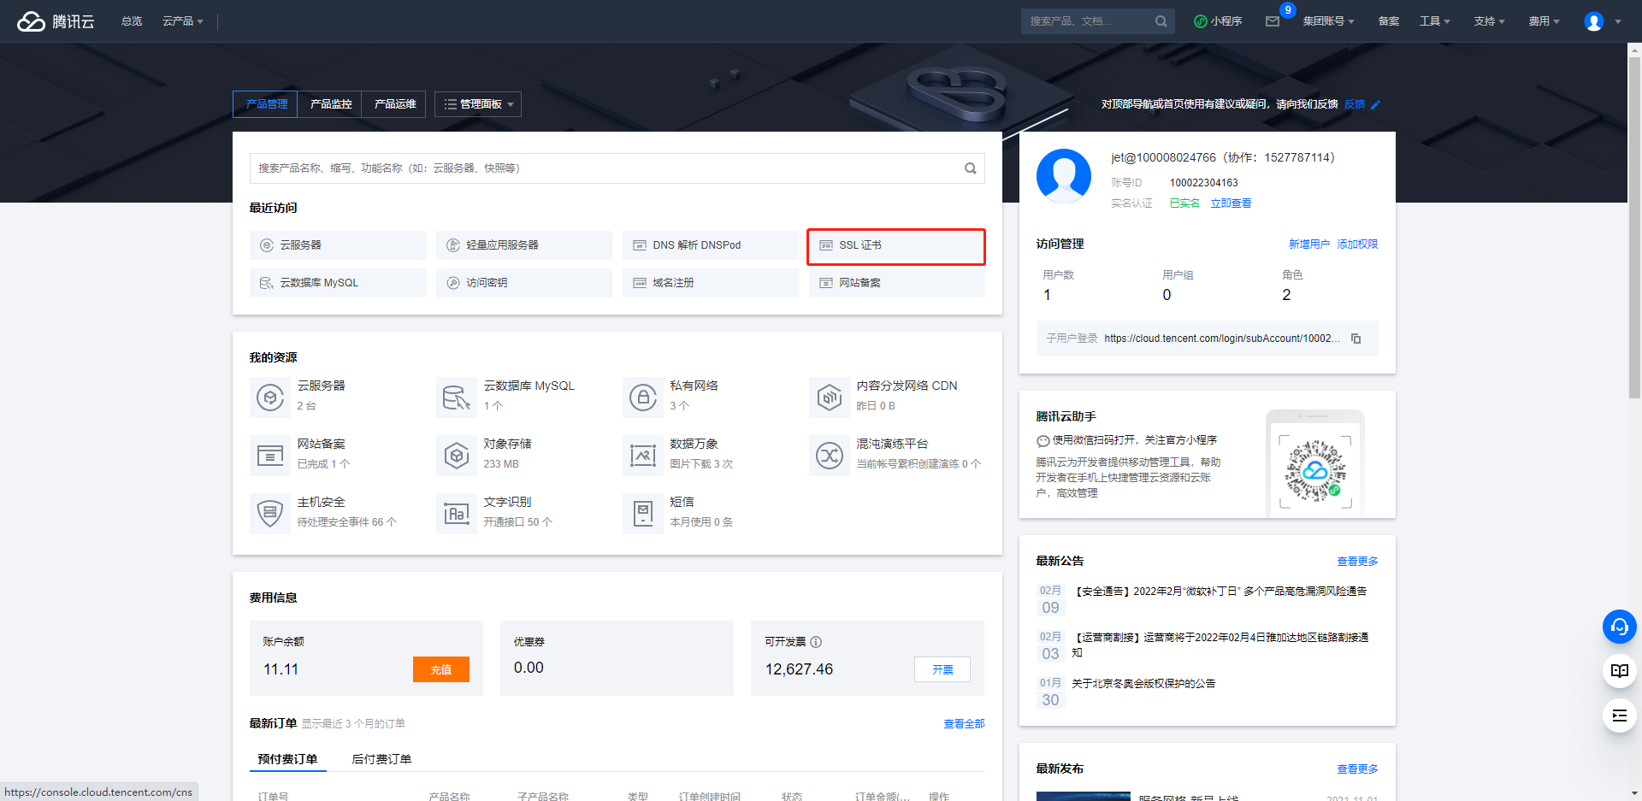
Task: Click the 网站备案 resource icon
Action: tap(270, 456)
